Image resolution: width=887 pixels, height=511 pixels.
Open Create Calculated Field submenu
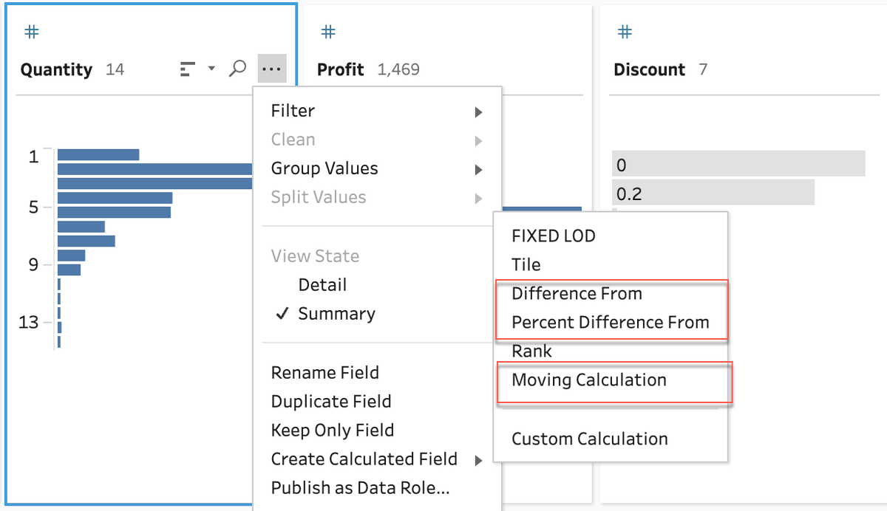click(377, 459)
